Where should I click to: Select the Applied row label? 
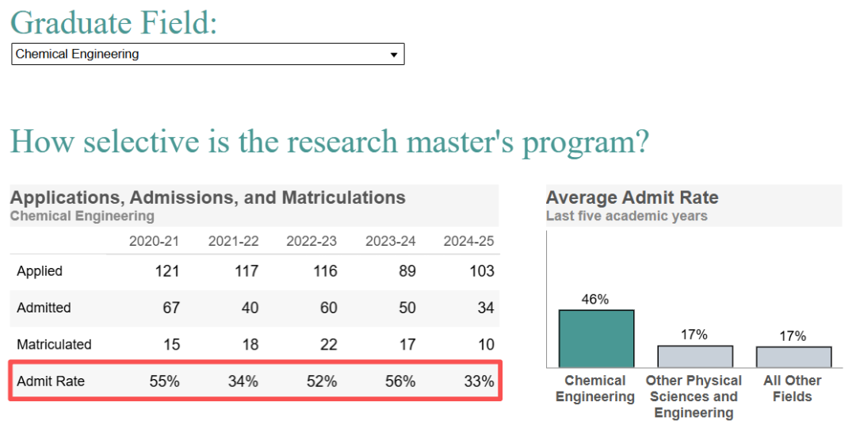40,271
